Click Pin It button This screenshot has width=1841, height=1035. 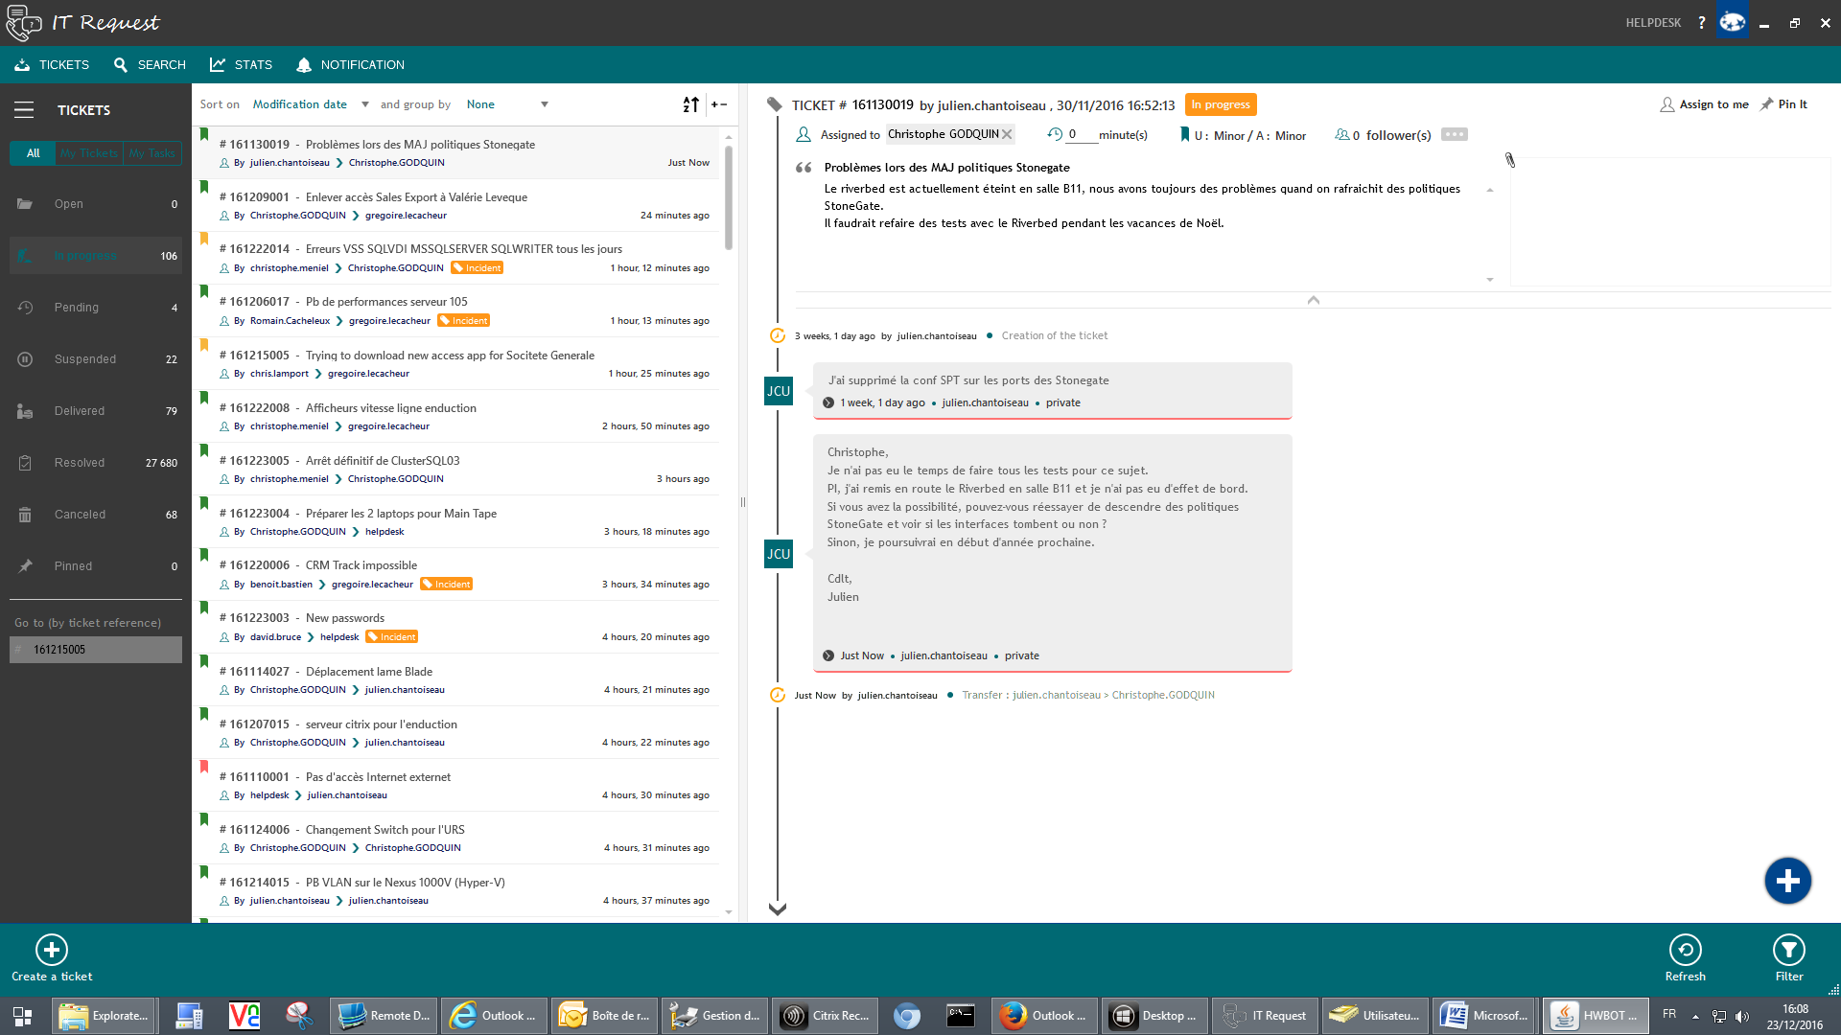tap(1783, 104)
